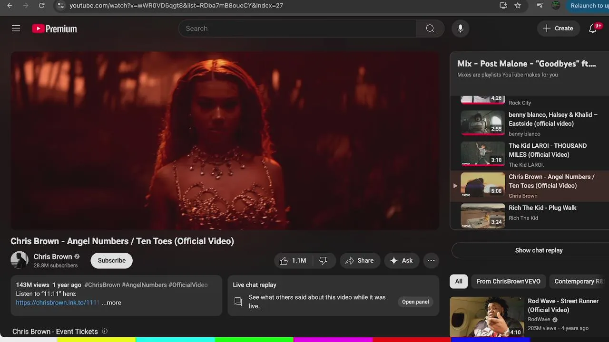Open media controls icon in browser toolbar
609x342 pixels.
[540, 6]
